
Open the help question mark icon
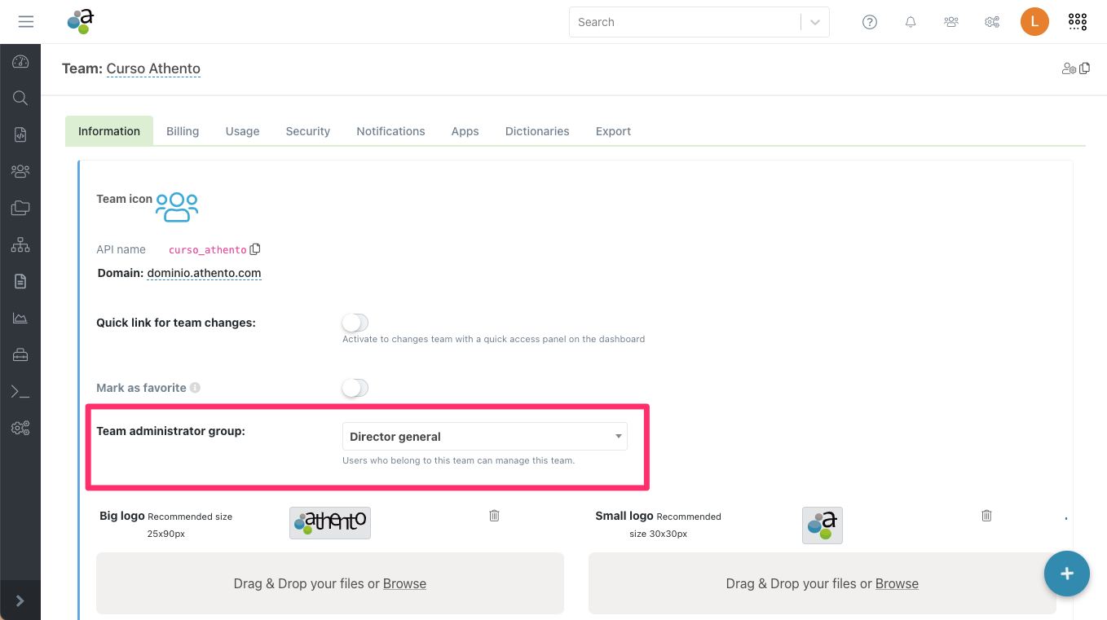870,22
